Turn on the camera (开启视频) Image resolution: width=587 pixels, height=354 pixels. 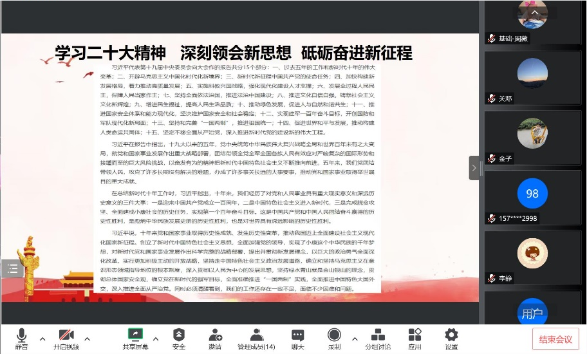(x=66, y=337)
